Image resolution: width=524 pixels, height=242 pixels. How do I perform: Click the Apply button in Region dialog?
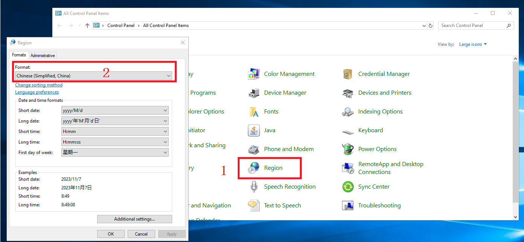172,234
